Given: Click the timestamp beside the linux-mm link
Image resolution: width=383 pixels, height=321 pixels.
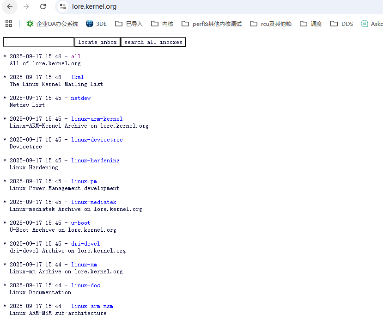Looking at the screenshot, I should tap(36, 264).
